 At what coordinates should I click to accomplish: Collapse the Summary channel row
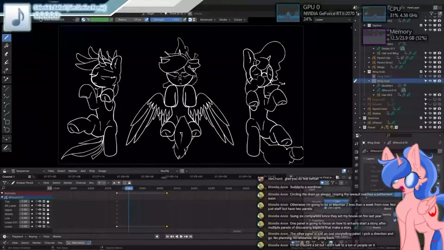point(2,193)
